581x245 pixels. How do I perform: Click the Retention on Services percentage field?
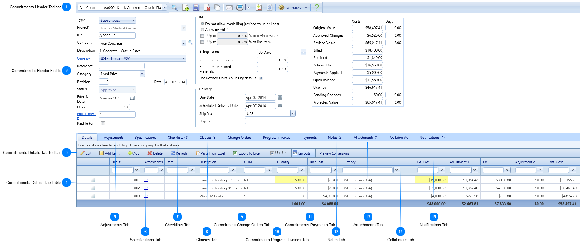click(x=272, y=60)
